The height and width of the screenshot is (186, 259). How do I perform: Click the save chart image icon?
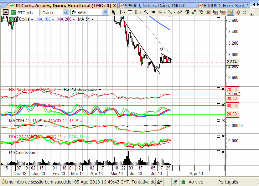coord(223,12)
